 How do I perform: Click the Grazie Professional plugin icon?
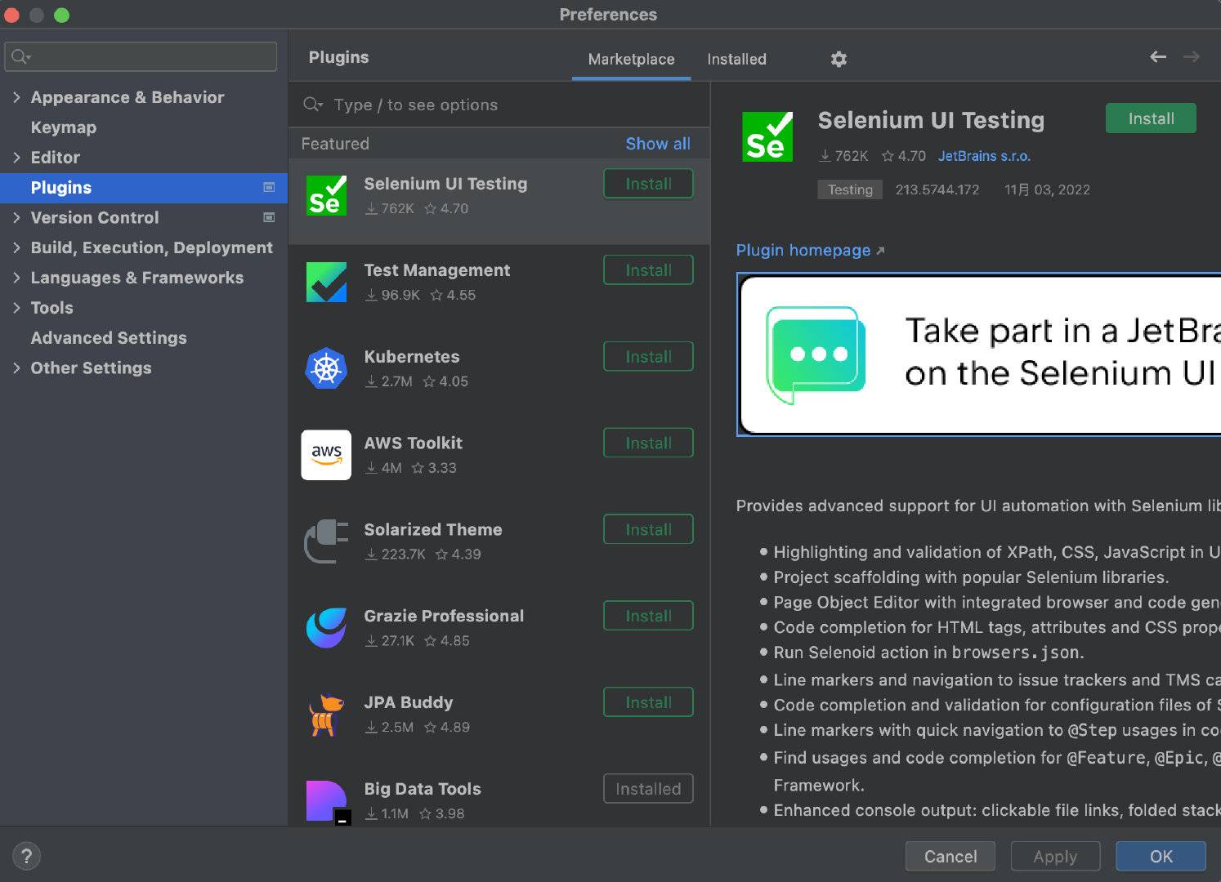click(x=326, y=628)
